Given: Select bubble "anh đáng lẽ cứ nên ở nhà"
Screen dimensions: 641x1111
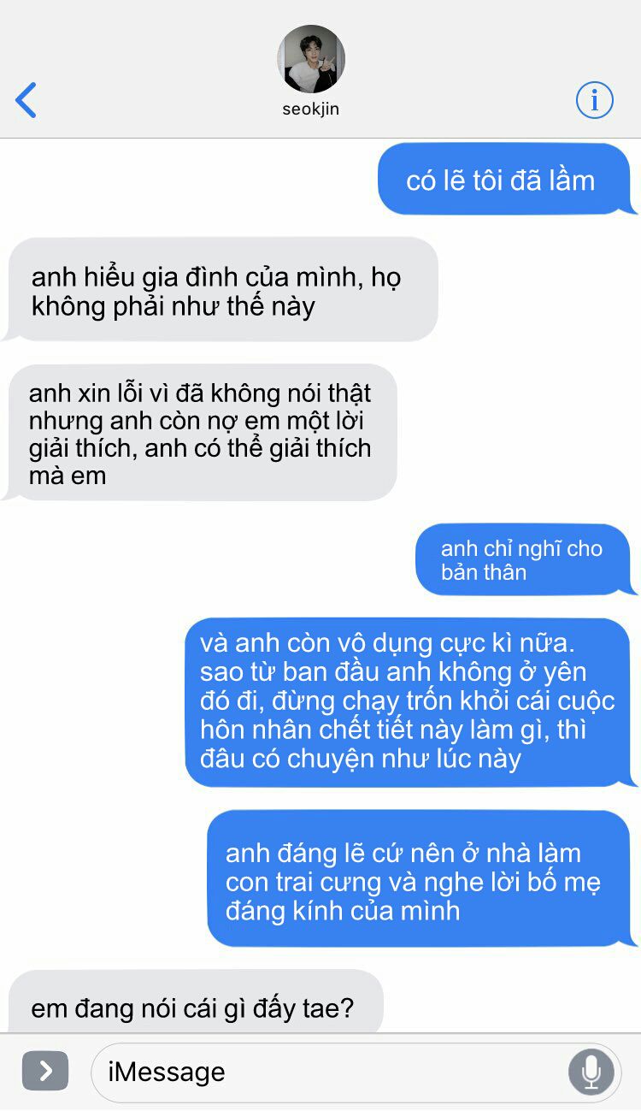Looking at the screenshot, I should [419, 880].
